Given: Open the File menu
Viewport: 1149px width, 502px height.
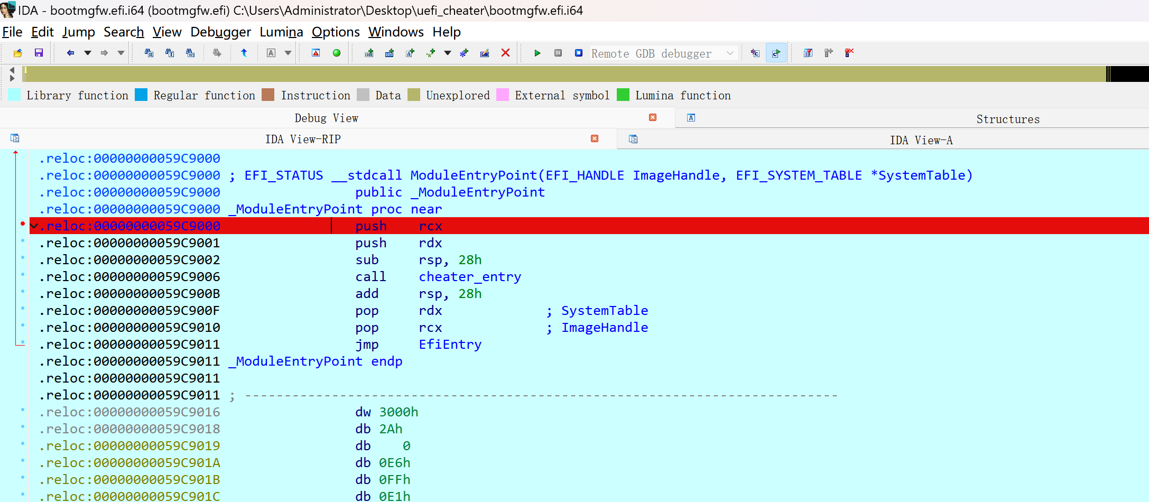Looking at the screenshot, I should (x=12, y=32).
